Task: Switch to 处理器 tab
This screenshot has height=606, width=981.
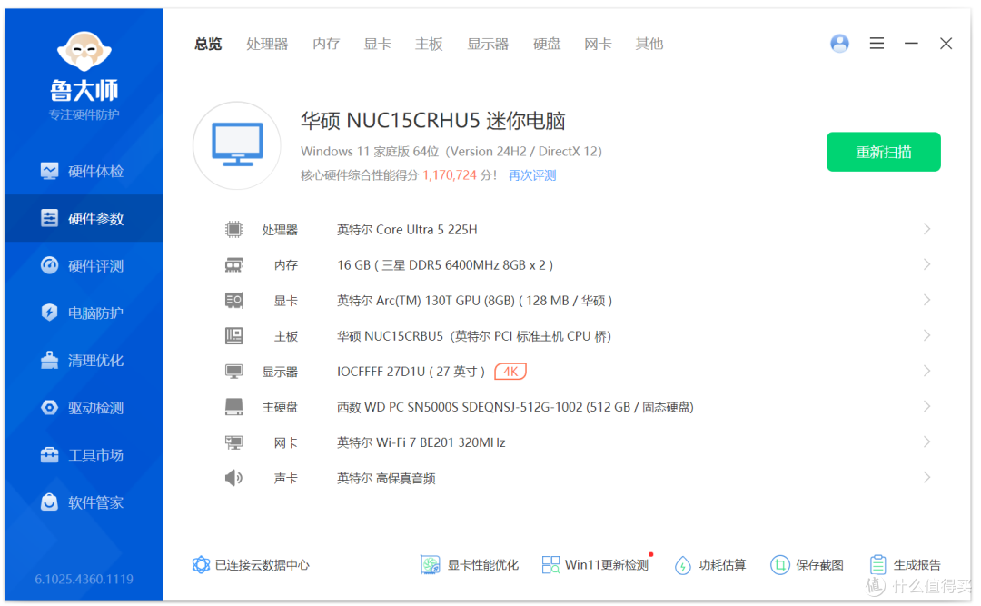Action: coord(267,44)
